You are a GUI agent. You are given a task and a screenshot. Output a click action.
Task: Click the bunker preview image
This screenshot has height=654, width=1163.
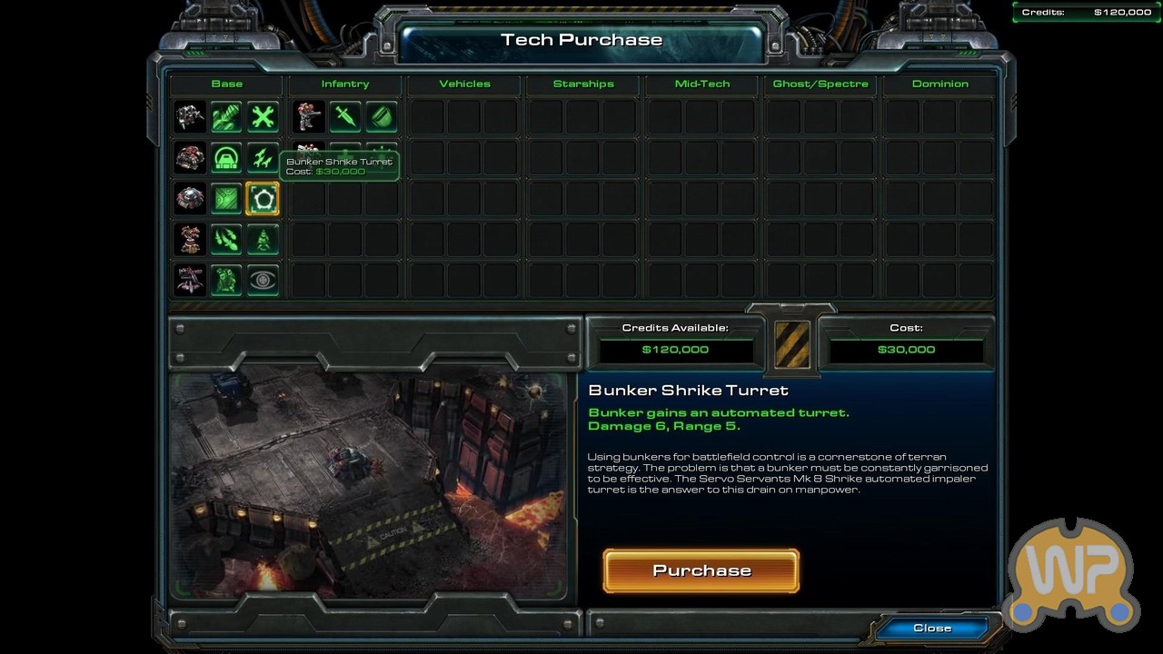(368, 481)
